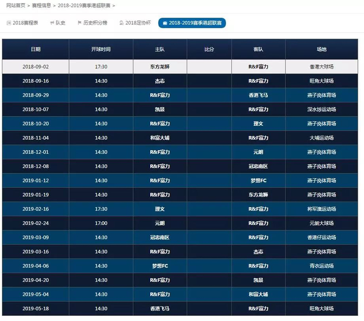The image size is (364, 321).
Task: Click the 2018-2019赛季港超联赛 breadcrumb link
Action: coord(84,5)
